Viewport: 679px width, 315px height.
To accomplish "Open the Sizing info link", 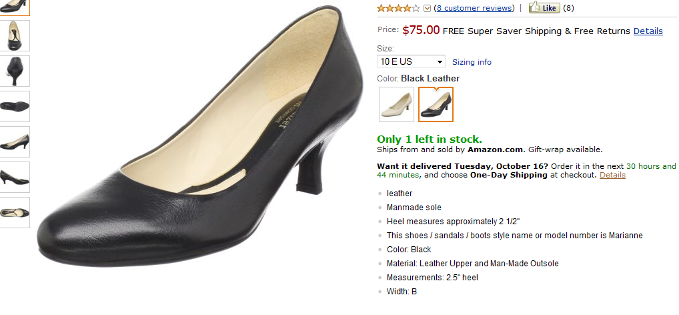I will point(472,62).
